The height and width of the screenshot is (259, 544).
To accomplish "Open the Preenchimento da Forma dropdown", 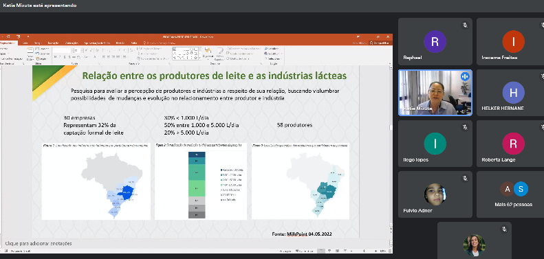I will point(243,49).
